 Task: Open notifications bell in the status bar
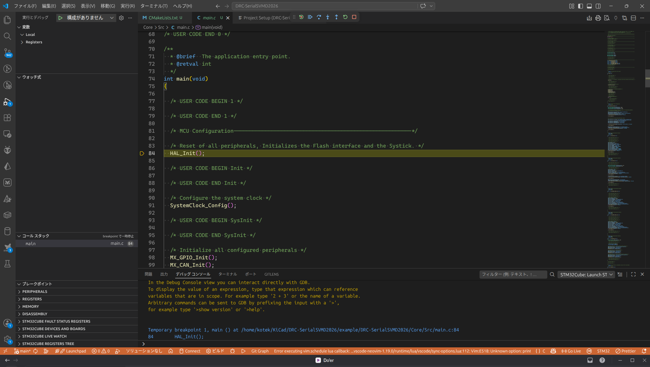tap(644, 351)
